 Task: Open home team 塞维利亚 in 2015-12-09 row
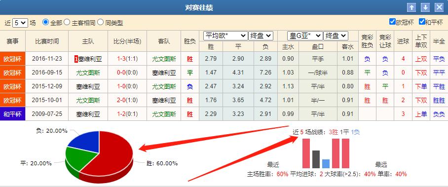click(x=88, y=86)
